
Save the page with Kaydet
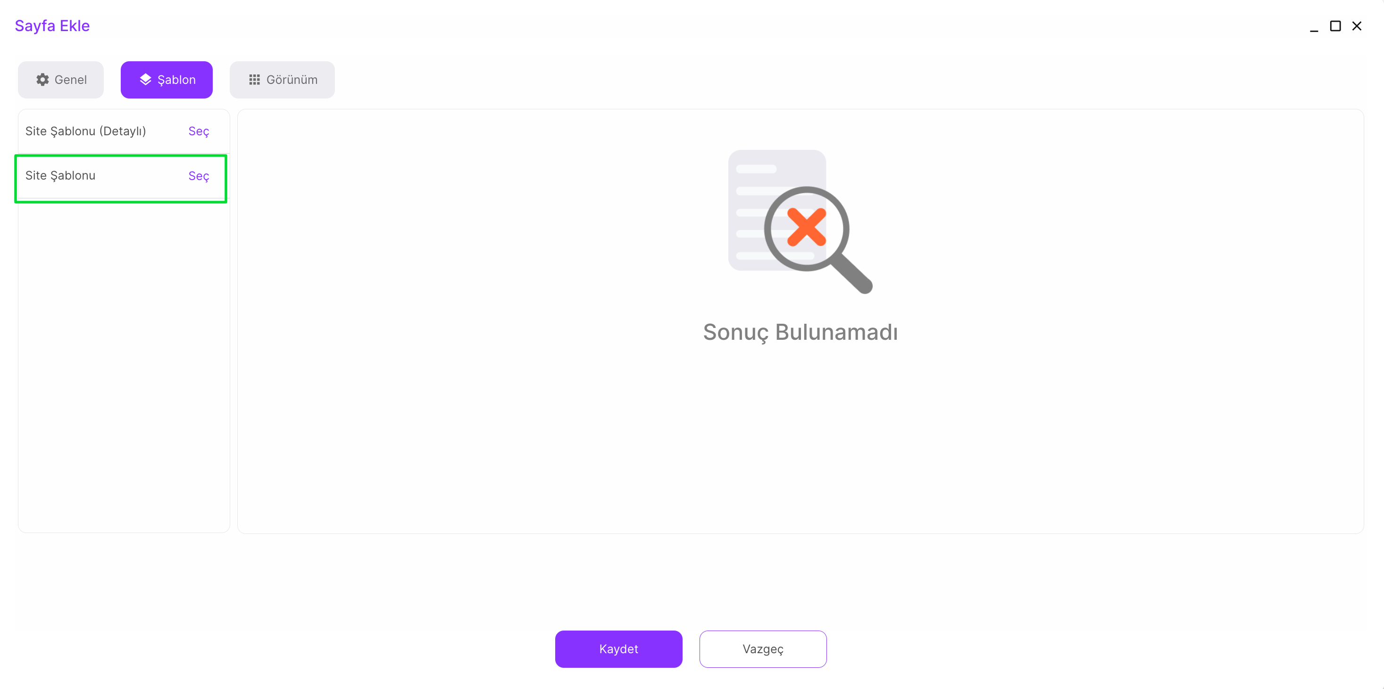618,649
